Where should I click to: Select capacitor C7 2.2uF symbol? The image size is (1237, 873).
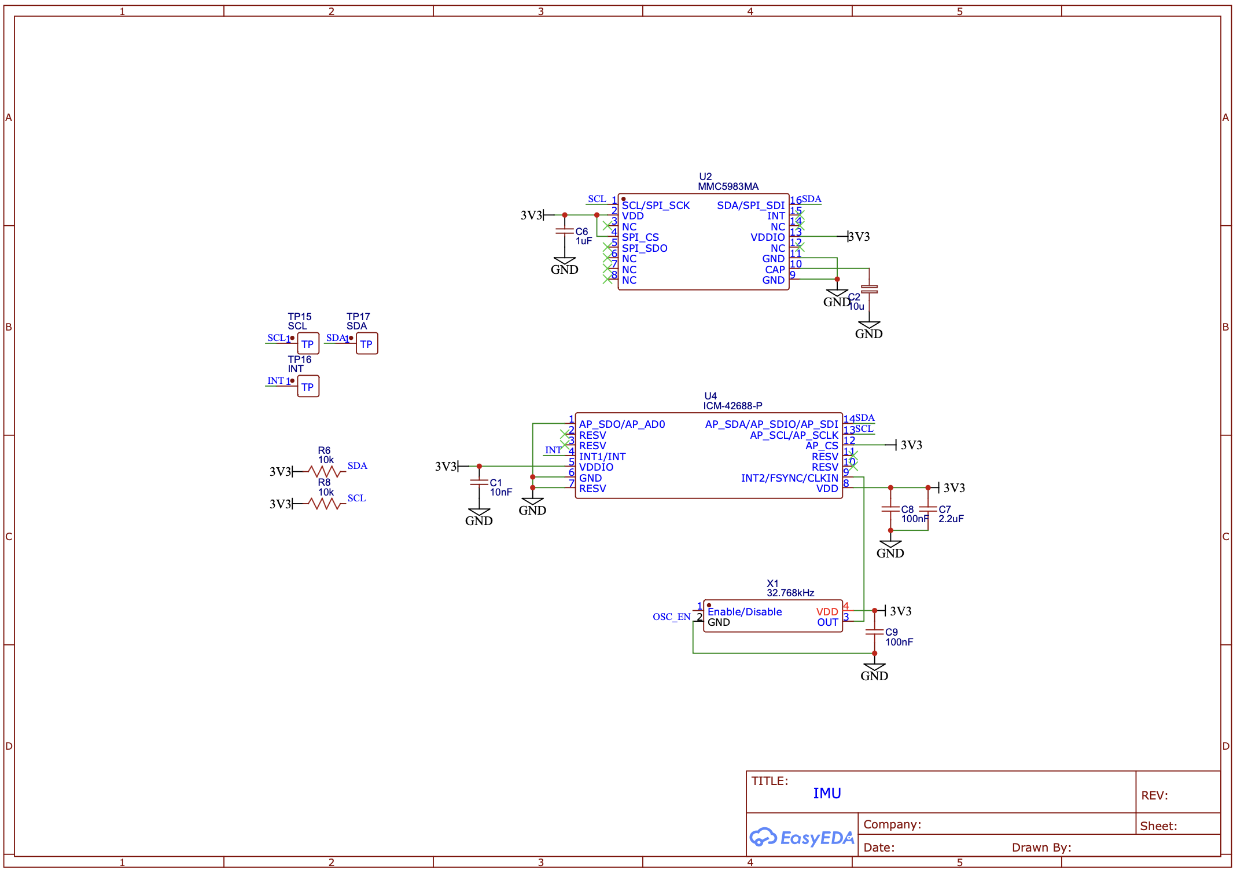(x=929, y=509)
